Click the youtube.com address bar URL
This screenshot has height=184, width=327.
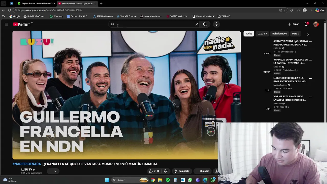tap(50, 10)
